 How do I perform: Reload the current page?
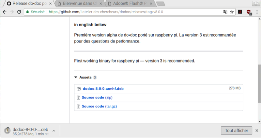tap(19, 12)
